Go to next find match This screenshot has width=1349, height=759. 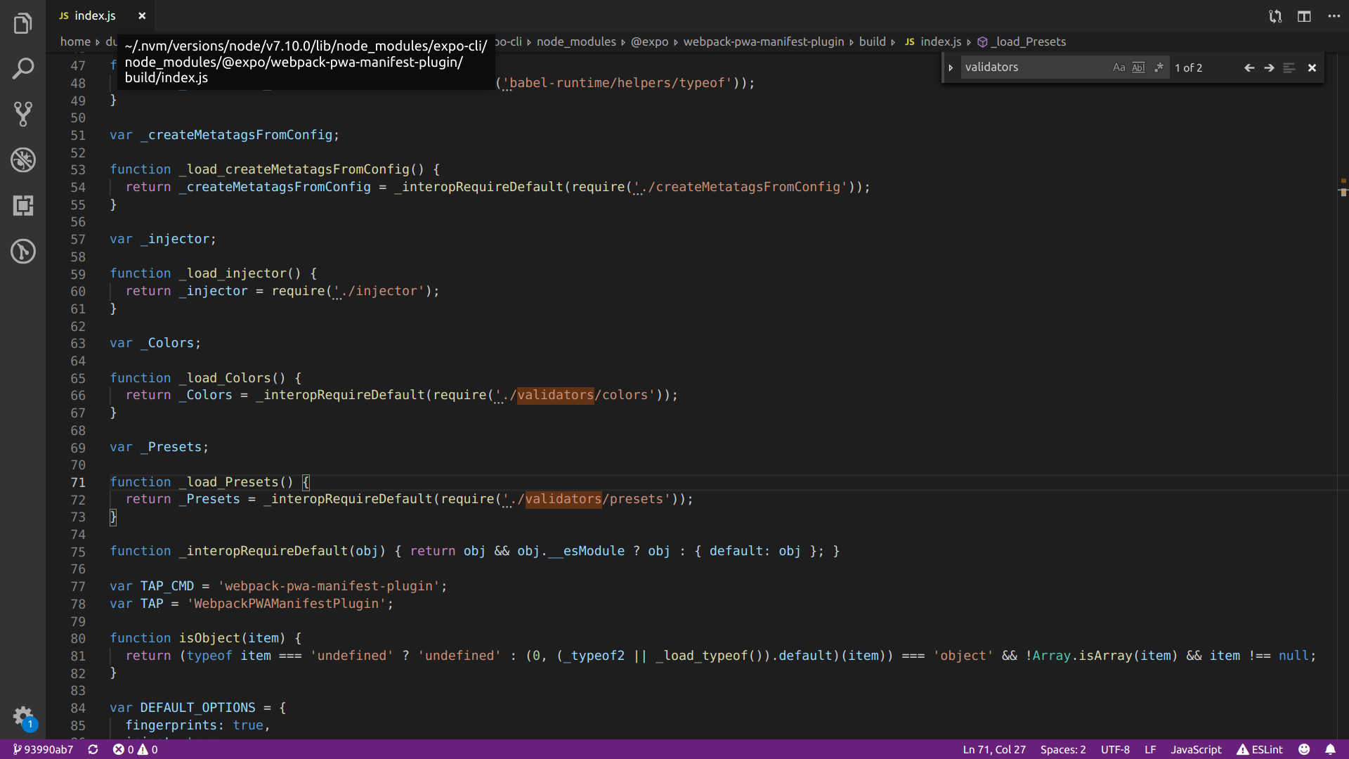[1269, 67]
